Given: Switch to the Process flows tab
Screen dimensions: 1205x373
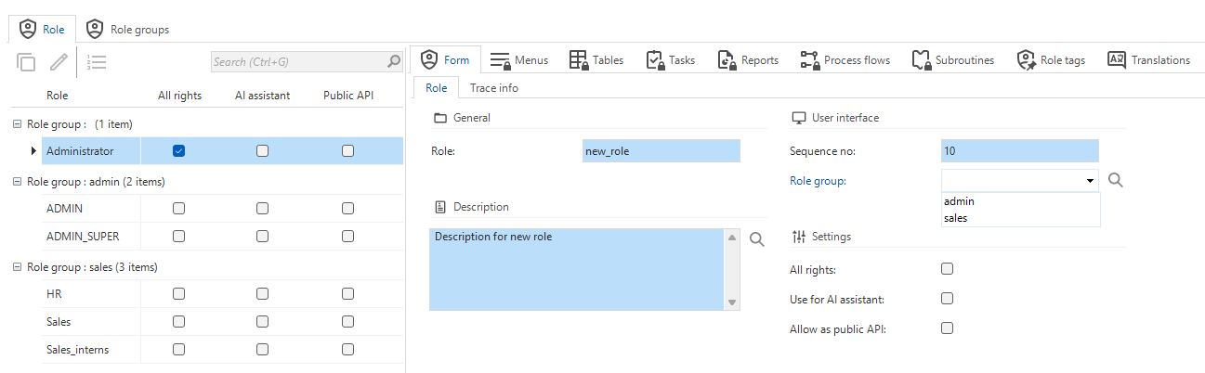Looking at the screenshot, I should click(x=845, y=60).
